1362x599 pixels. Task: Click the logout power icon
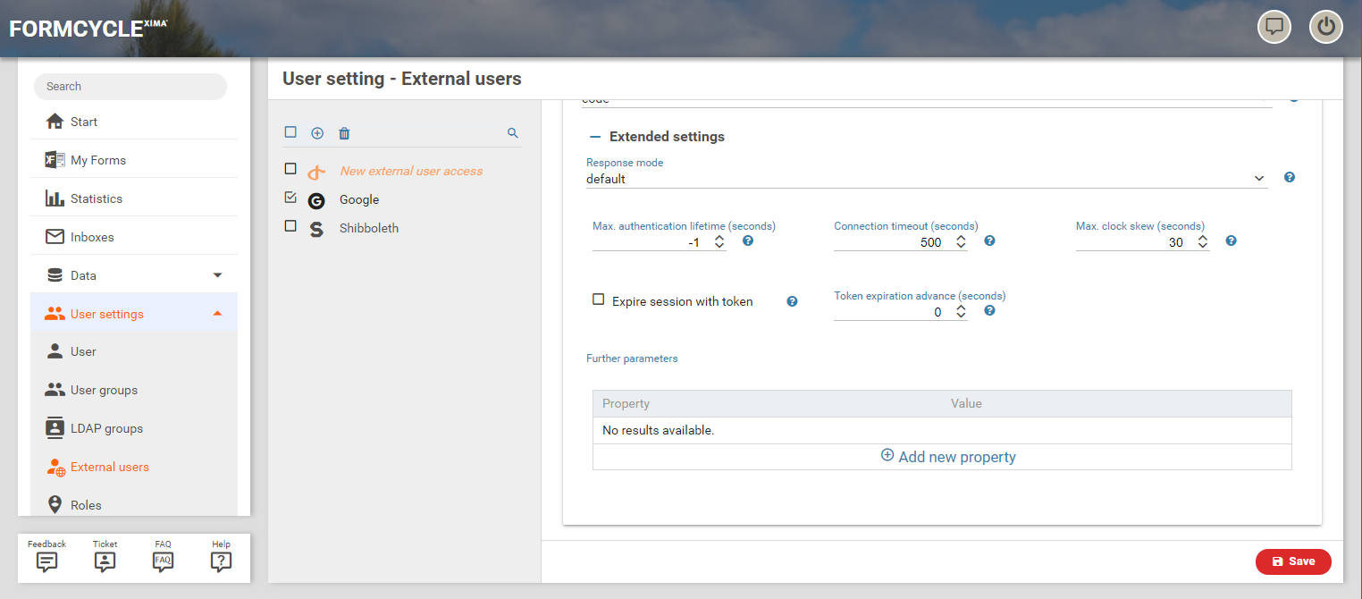point(1326,27)
